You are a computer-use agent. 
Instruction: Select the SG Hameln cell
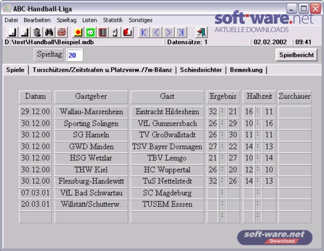click(91, 135)
